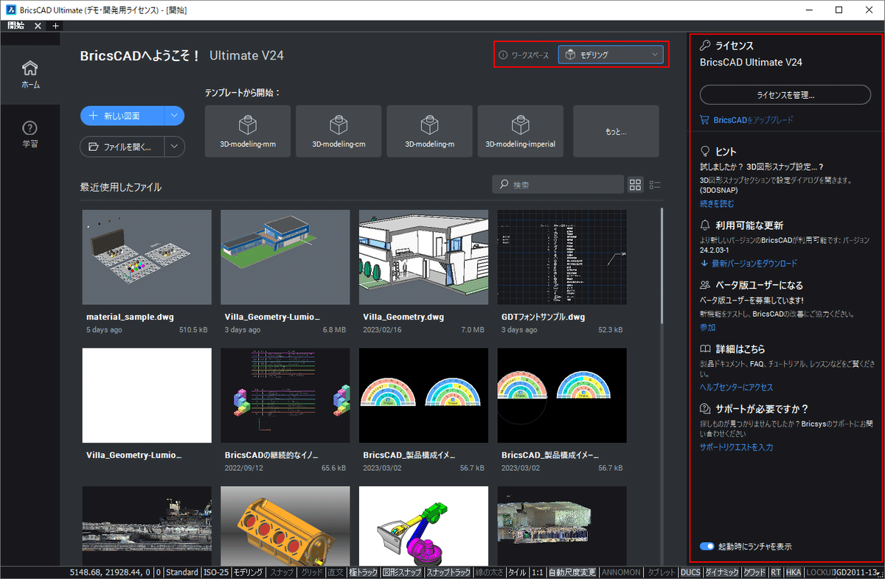
Task: Click the workspace info icon
Action: 504,55
